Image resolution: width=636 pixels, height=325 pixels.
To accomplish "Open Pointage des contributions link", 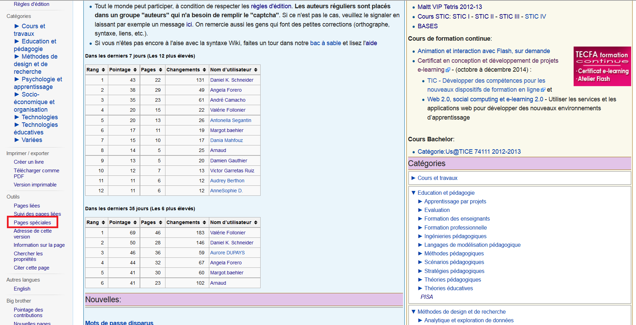I will click(x=28, y=313).
